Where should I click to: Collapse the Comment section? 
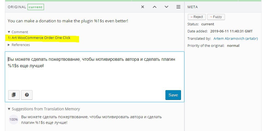tap(18, 32)
